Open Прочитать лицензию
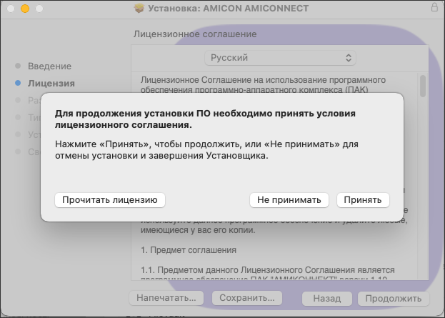This screenshot has height=318, width=445. (110, 200)
